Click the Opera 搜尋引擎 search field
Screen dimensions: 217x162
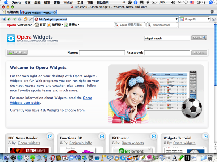pyautogui.click(x=130, y=25)
